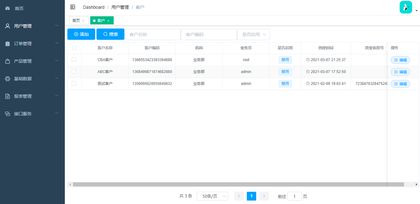
Task: Click 用户管理 in the breadcrumb
Action: [120, 7]
